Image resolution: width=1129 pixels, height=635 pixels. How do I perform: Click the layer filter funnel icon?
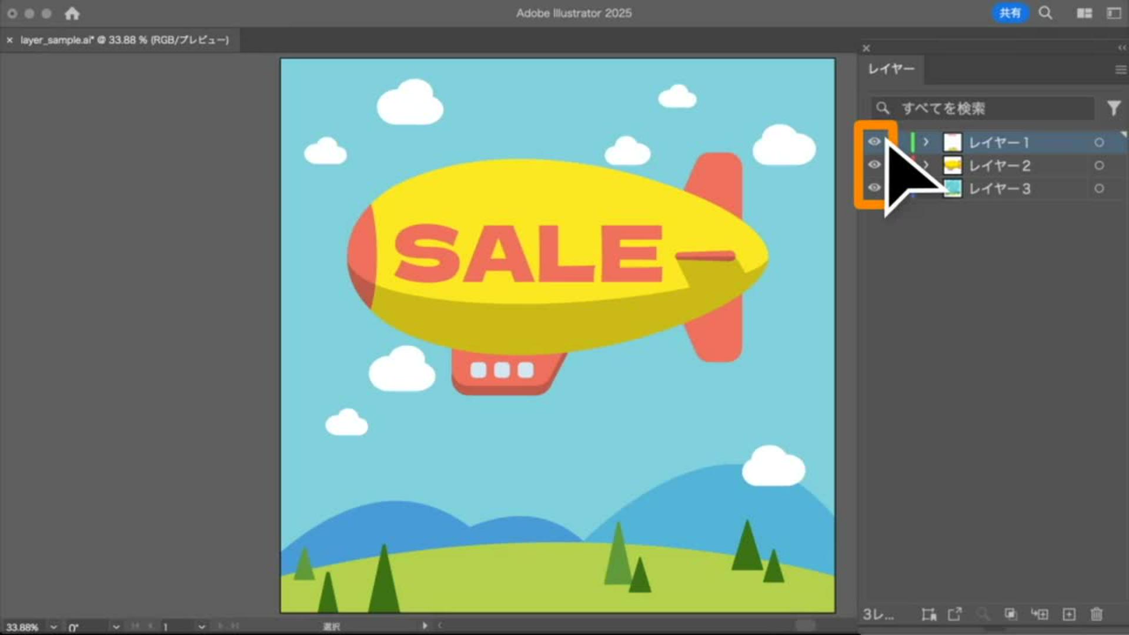pyautogui.click(x=1114, y=108)
